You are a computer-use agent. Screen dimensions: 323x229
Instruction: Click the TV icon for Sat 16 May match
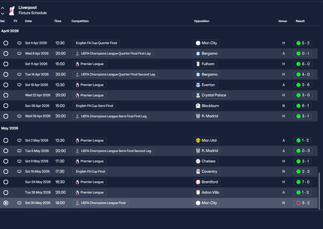click(19, 171)
